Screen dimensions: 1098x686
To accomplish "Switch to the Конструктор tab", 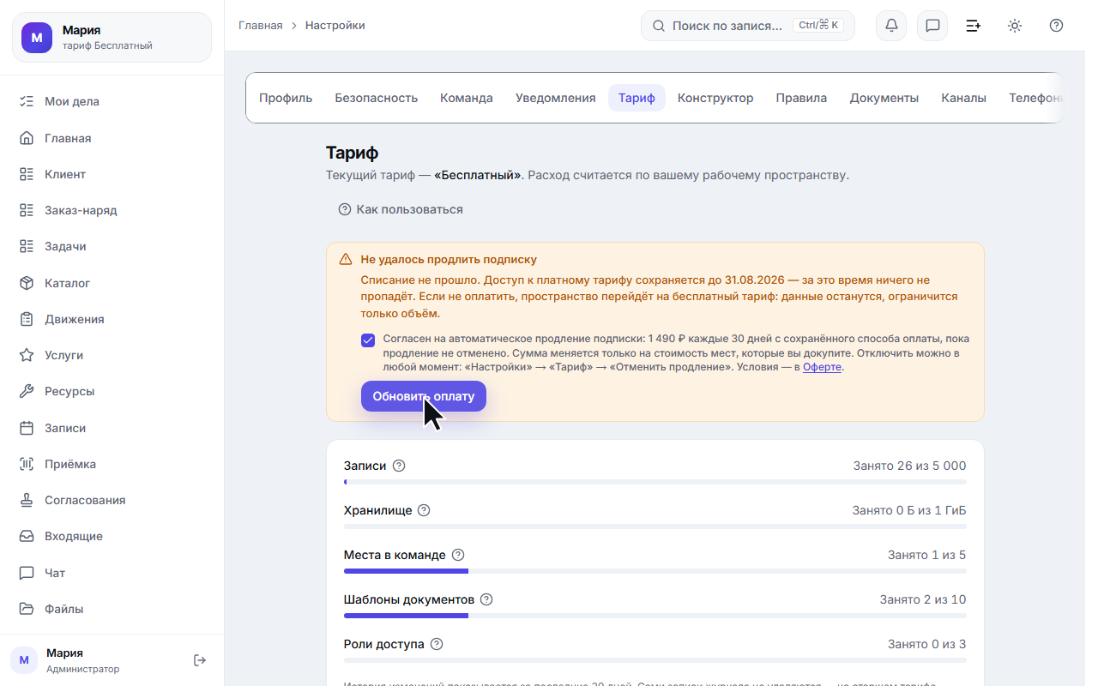I will click(x=715, y=98).
